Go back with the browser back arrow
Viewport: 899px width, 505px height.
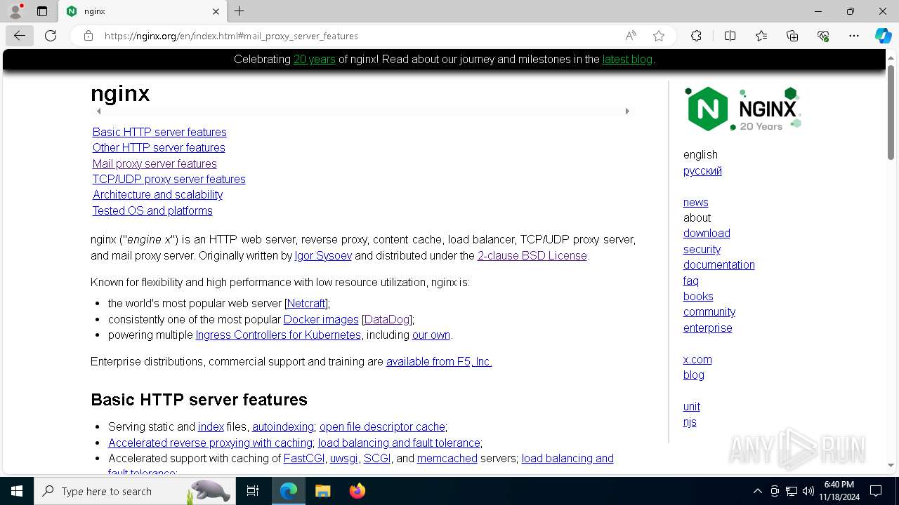pyautogui.click(x=19, y=36)
